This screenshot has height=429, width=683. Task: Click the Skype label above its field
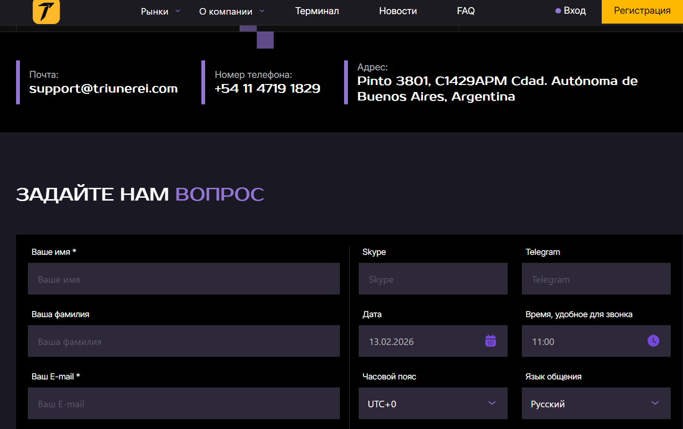pyautogui.click(x=374, y=252)
